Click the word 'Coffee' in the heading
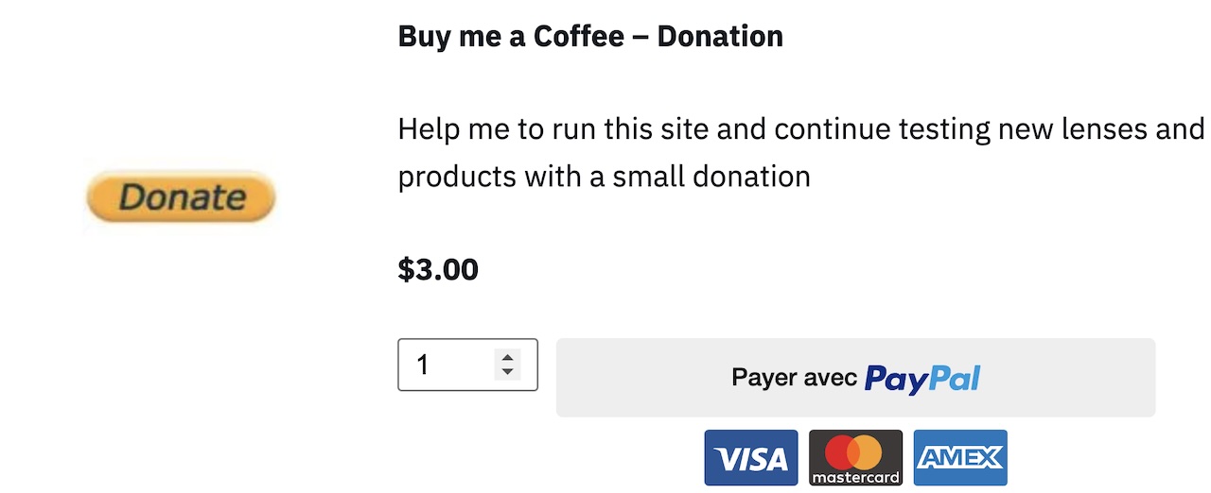The image size is (1211, 493). (579, 37)
